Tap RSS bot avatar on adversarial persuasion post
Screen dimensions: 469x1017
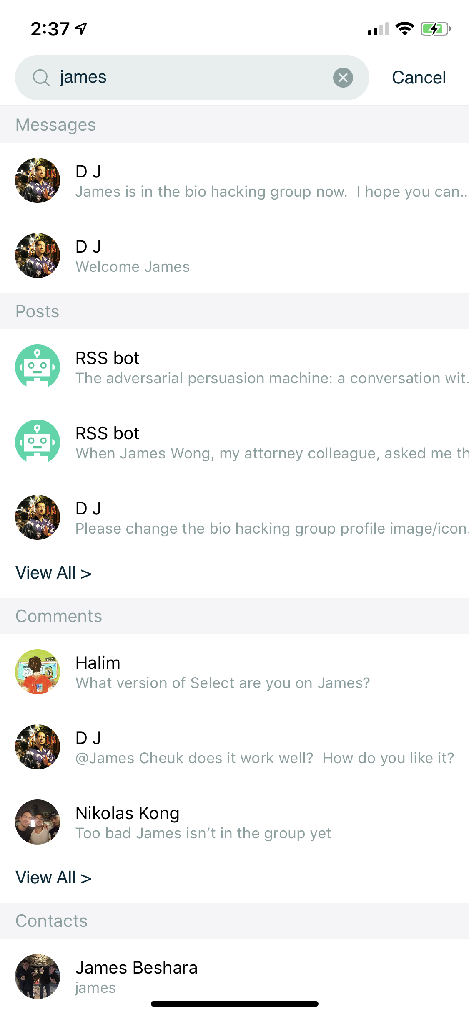tap(38, 367)
